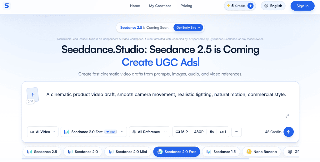Click the globe icon beside English
The image size is (320, 162).
[x=266, y=6]
